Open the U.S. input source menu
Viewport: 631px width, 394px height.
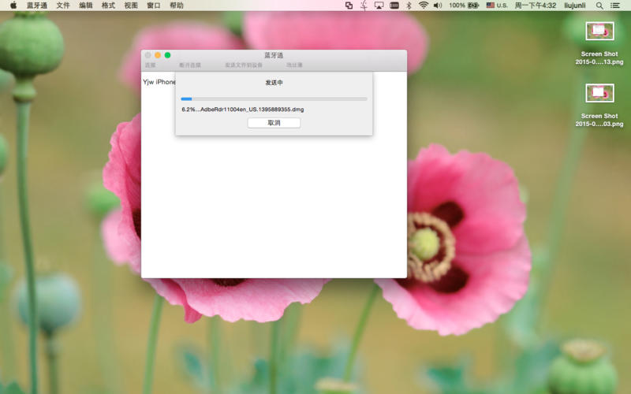click(x=497, y=6)
